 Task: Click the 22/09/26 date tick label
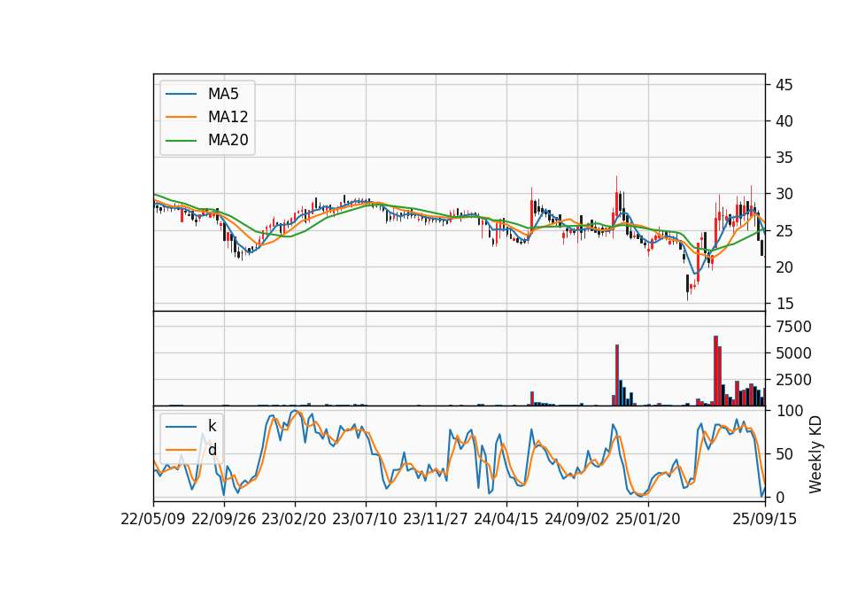pos(224,519)
